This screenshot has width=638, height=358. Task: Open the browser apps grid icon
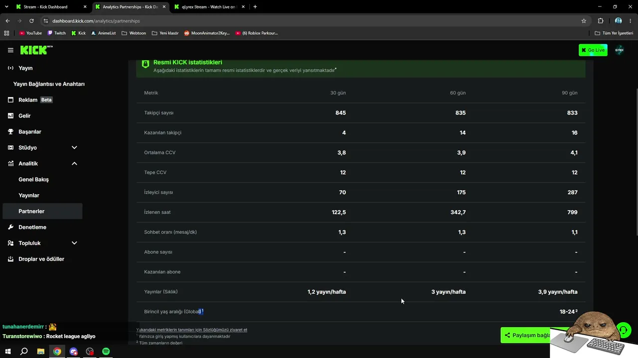6,33
